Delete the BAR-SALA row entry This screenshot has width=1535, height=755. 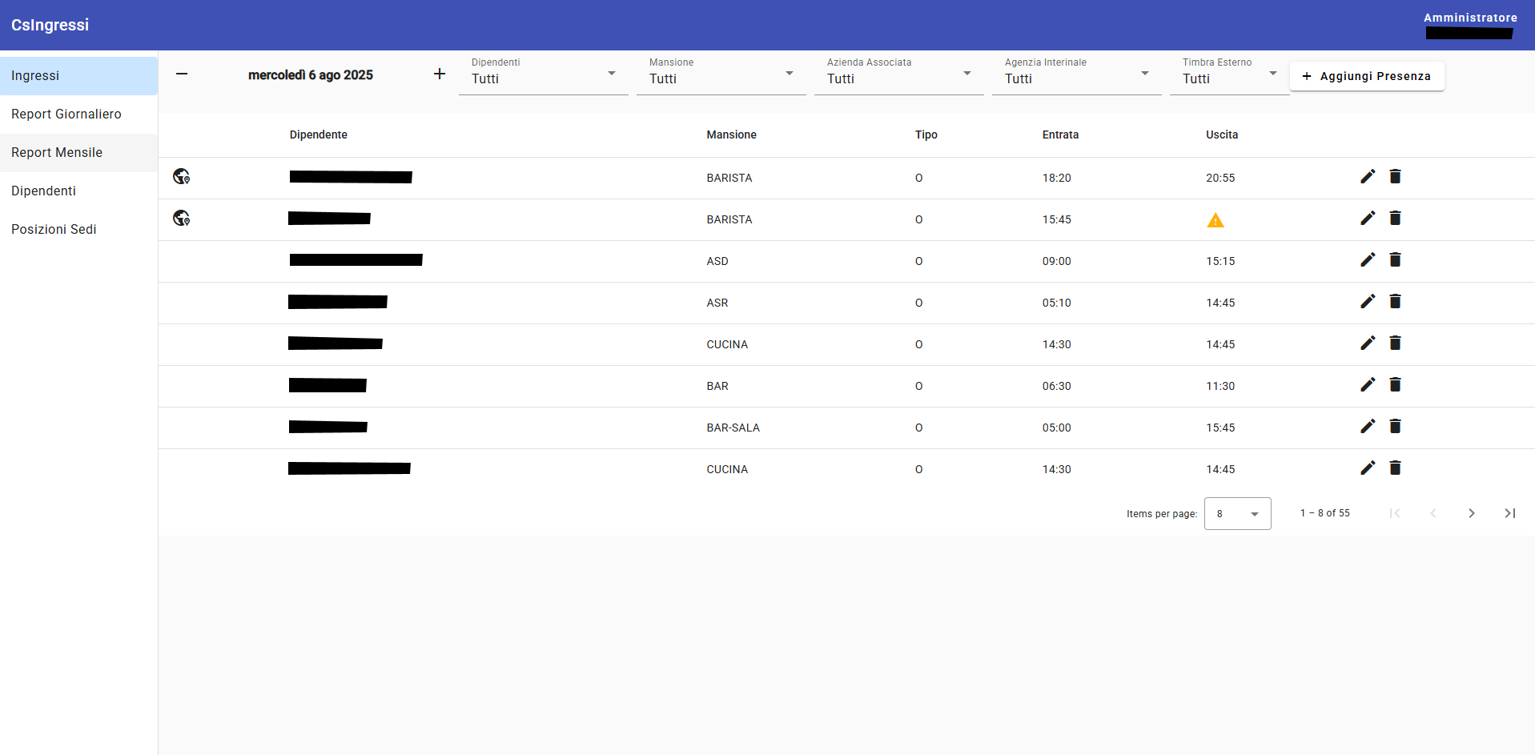pyautogui.click(x=1395, y=426)
